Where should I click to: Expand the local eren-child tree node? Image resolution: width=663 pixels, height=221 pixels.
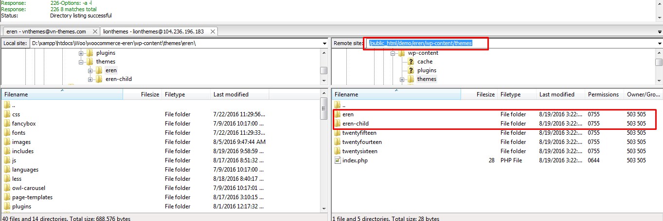tap(90, 79)
